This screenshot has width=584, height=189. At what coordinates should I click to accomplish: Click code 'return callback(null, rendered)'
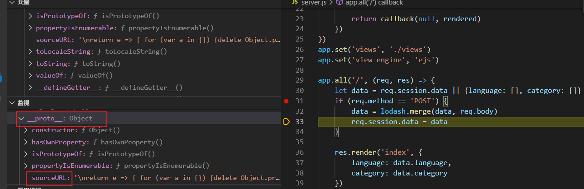416,19
